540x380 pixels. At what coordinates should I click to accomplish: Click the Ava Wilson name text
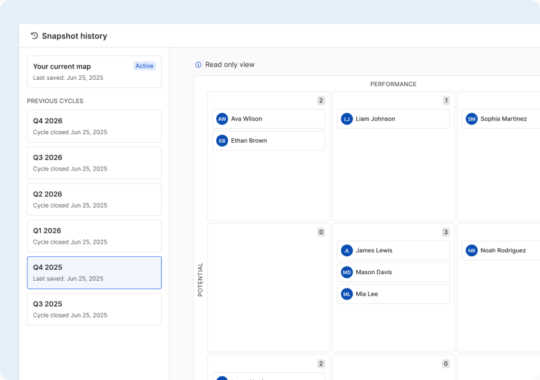click(x=247, y=119)
